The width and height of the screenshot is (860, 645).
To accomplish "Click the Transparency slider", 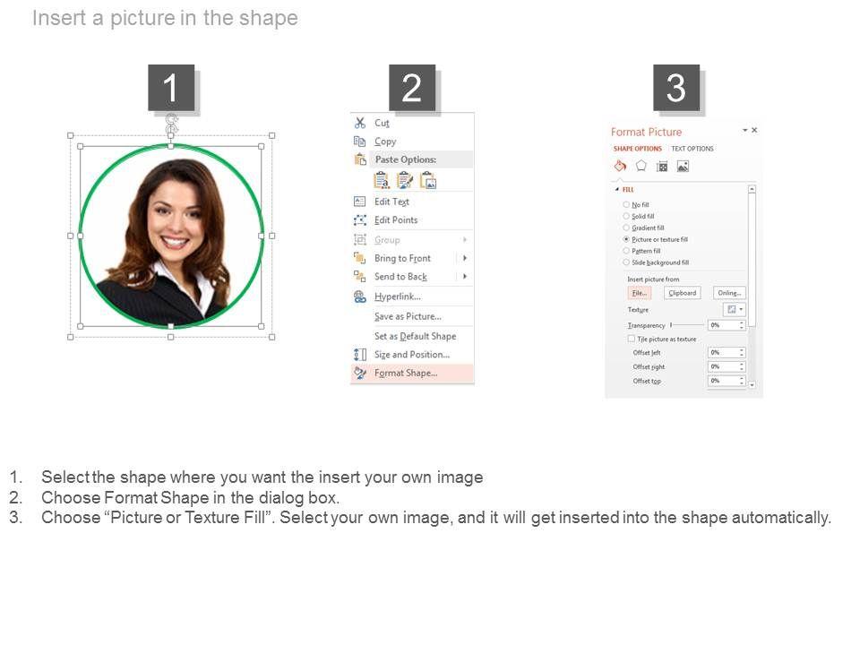I will (687, 325).
